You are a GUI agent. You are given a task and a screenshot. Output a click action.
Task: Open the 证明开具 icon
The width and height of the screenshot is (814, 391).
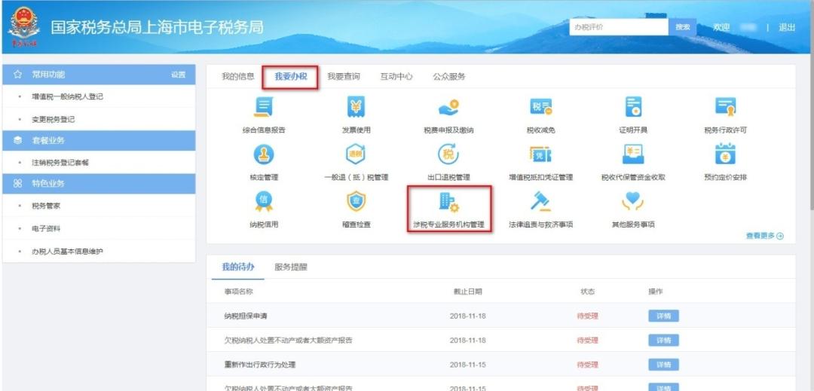[633, 108]
